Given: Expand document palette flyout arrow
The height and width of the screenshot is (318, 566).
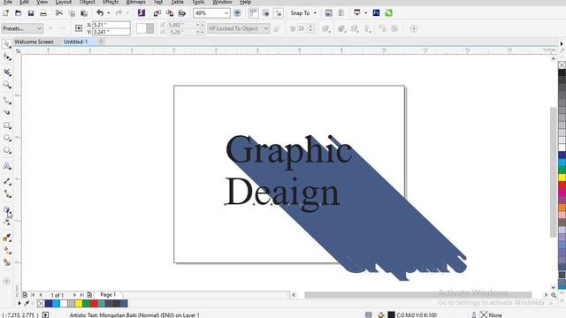Looking at the screenshot, I should pos(19,304).
